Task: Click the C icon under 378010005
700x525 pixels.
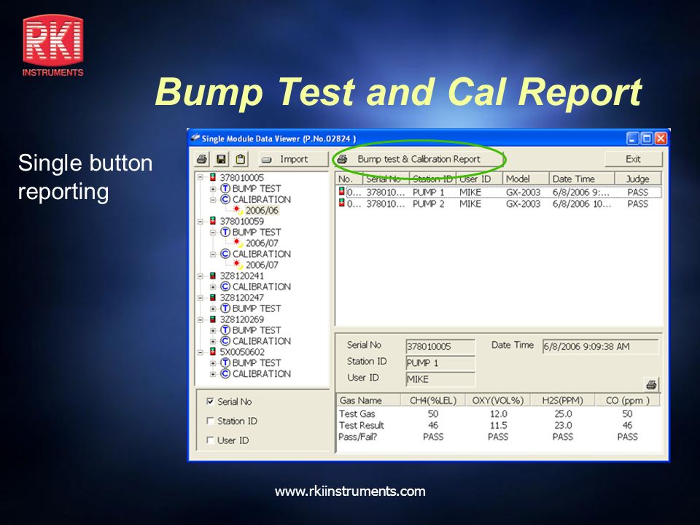Action: click(x=225, y=199)
